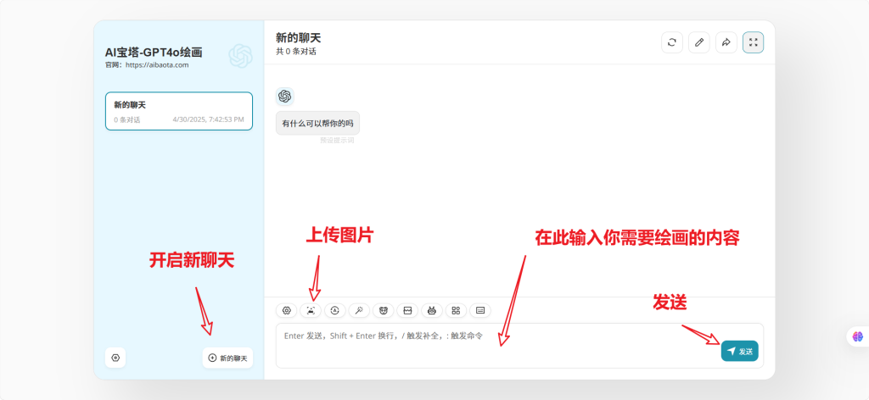Open the four-squares plugin grid icon
869x400 pixels.
456,310
